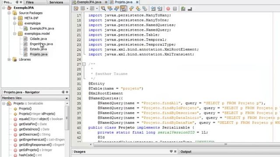
Task: Select getDataFim() in Navigator
Action: pyautogui.click(x=33, y=124)
